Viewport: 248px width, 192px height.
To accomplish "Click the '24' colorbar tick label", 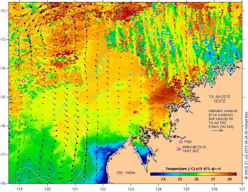I will [163, 179].
